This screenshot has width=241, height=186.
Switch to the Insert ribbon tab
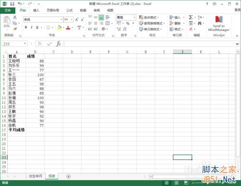point(36,11)
